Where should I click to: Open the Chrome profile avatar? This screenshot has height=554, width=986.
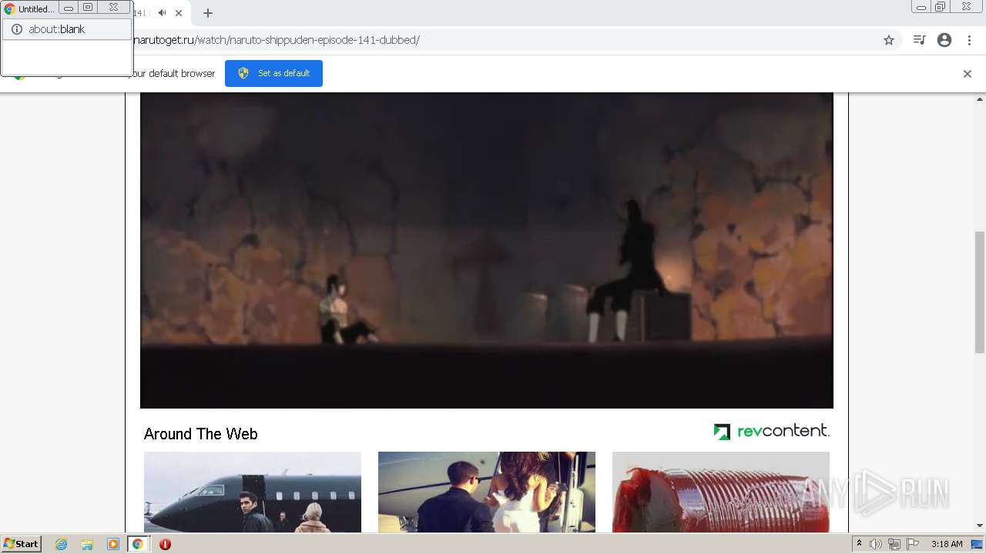(944, 40)
